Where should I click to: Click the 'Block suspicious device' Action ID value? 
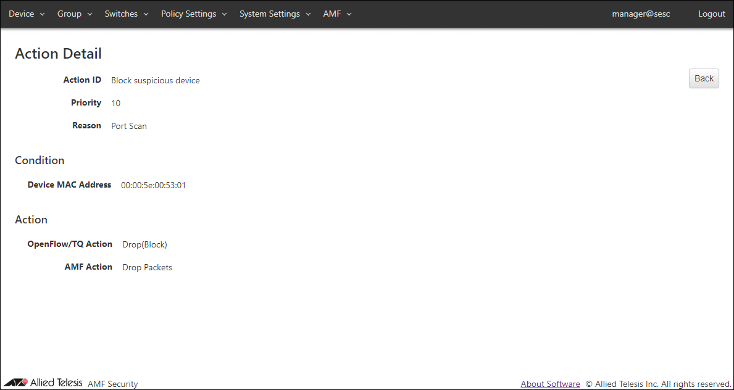[x=155, y=80]
